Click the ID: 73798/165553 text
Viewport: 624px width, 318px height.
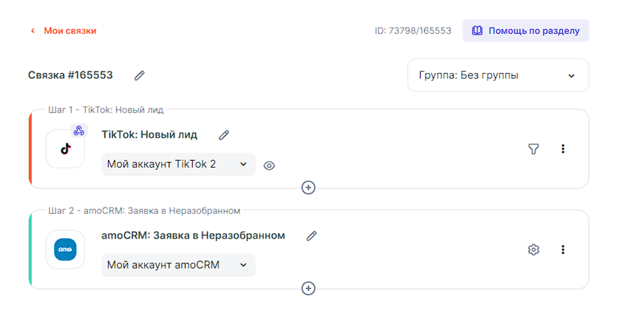[413, 31]
